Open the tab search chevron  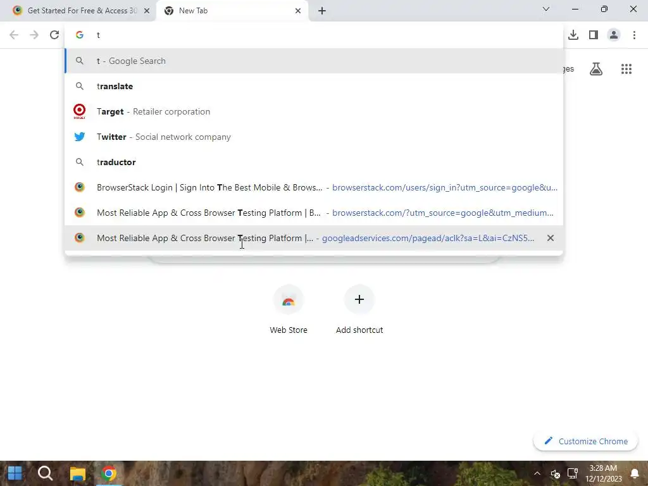tap(546, 9)
